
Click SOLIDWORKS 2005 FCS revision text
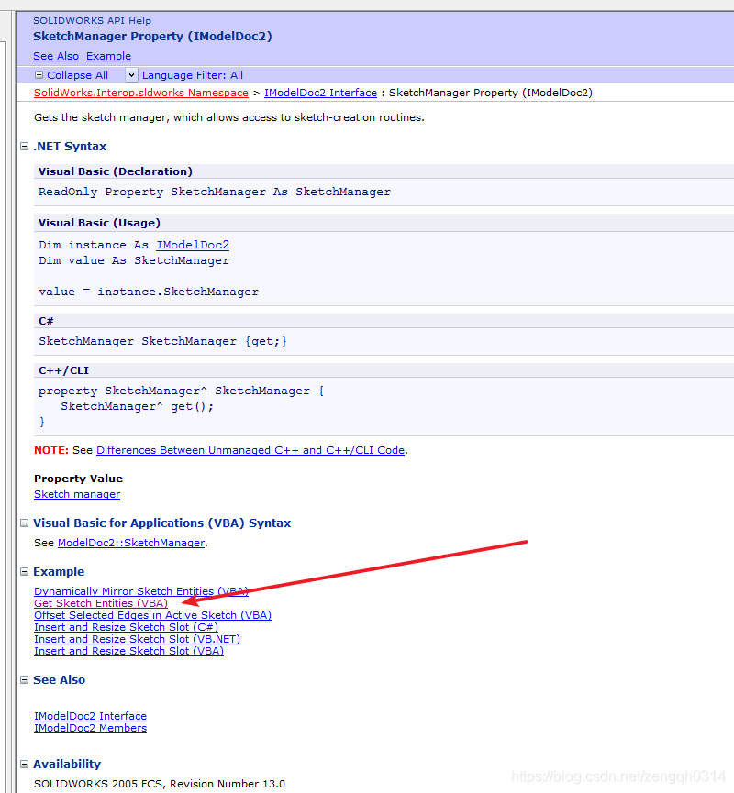160,784
